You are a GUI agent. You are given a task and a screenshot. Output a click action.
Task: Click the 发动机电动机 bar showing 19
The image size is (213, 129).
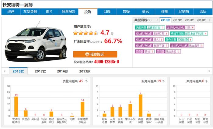point(16,106)
